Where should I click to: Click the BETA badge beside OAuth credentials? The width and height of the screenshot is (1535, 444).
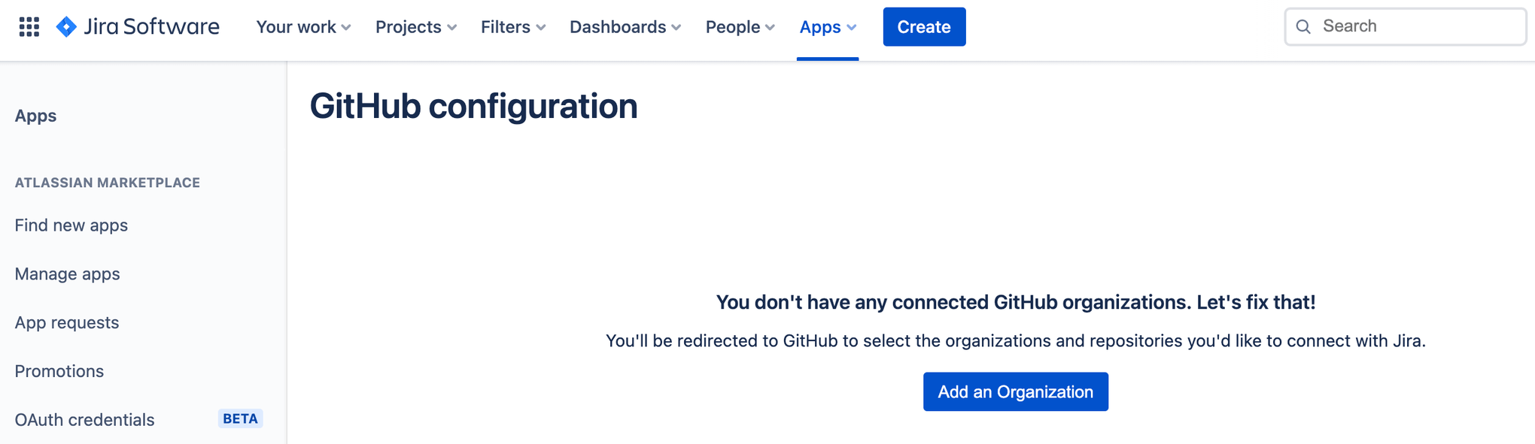[240, 418]
